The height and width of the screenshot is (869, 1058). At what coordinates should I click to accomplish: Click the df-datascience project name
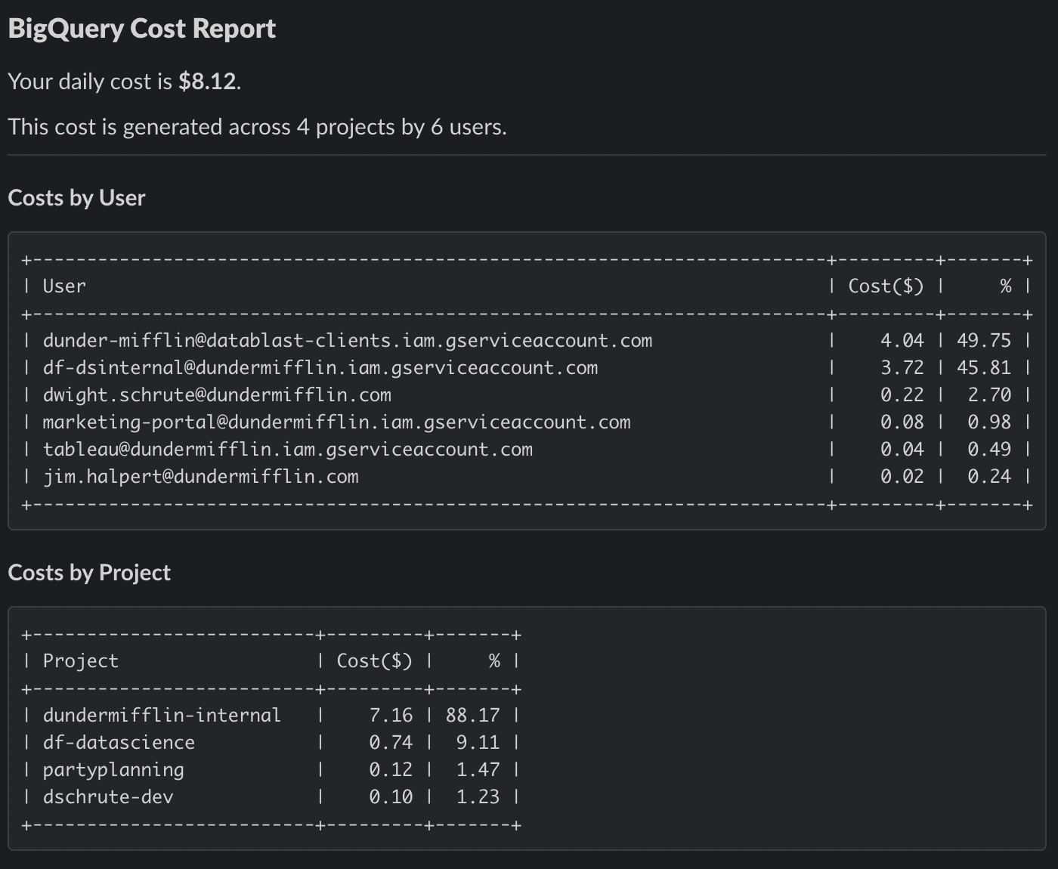[x=119, y=741]
